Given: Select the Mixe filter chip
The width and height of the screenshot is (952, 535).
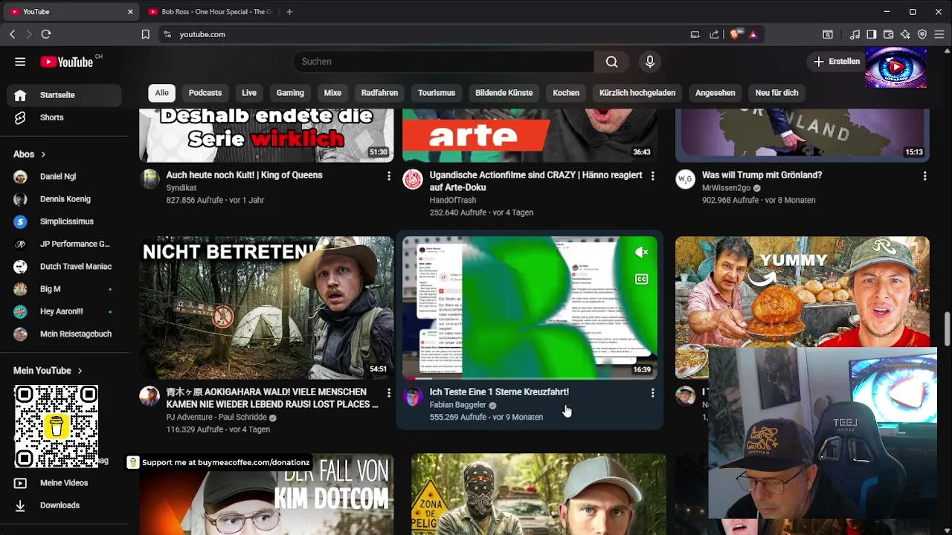Looking at the screenshot, I should [x=332, y=93].
